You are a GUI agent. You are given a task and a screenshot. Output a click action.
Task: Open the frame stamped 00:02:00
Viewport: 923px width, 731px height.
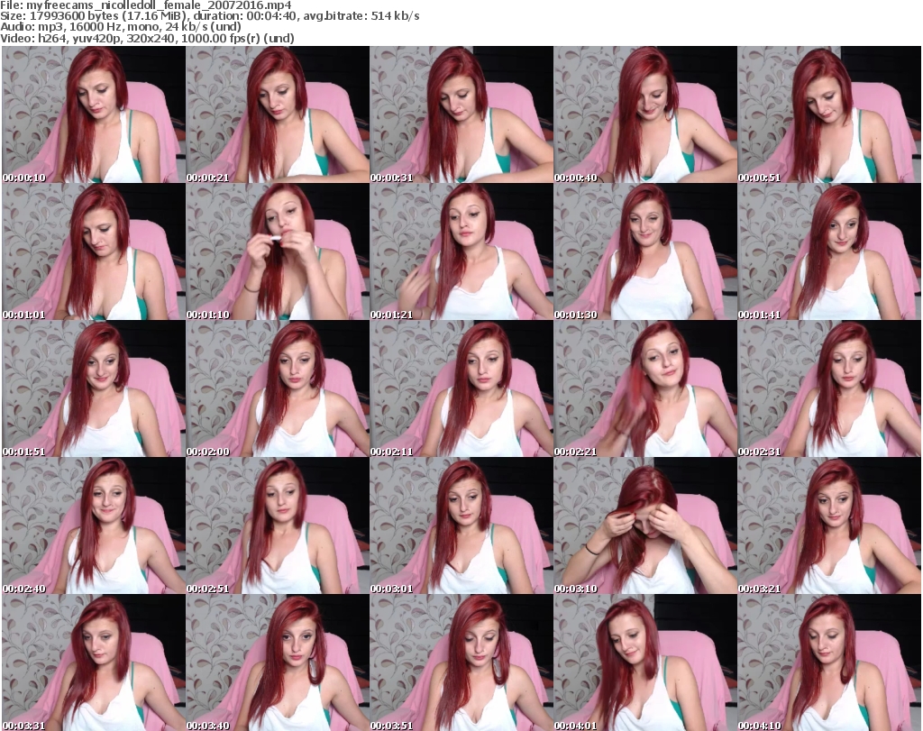click(x=278, y=388)
